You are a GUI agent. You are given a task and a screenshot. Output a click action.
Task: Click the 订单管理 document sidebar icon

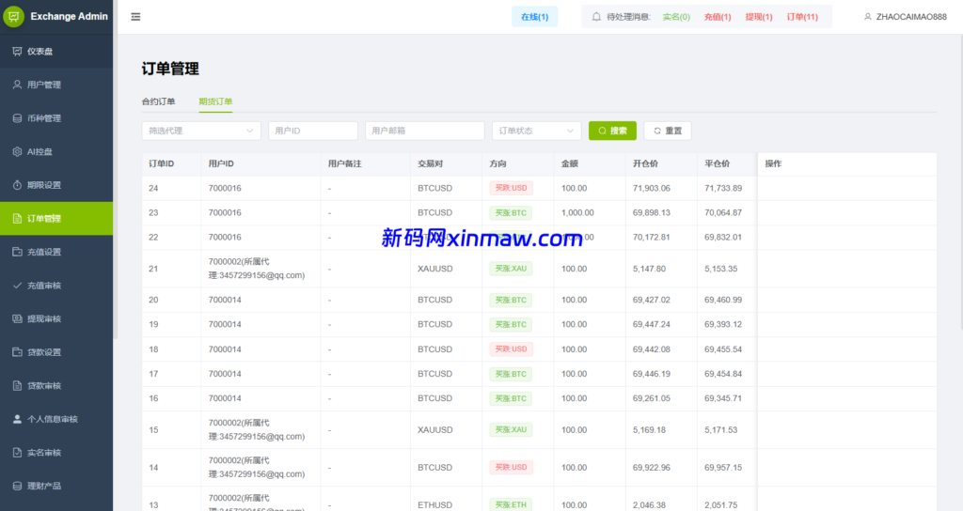(17, 218)
